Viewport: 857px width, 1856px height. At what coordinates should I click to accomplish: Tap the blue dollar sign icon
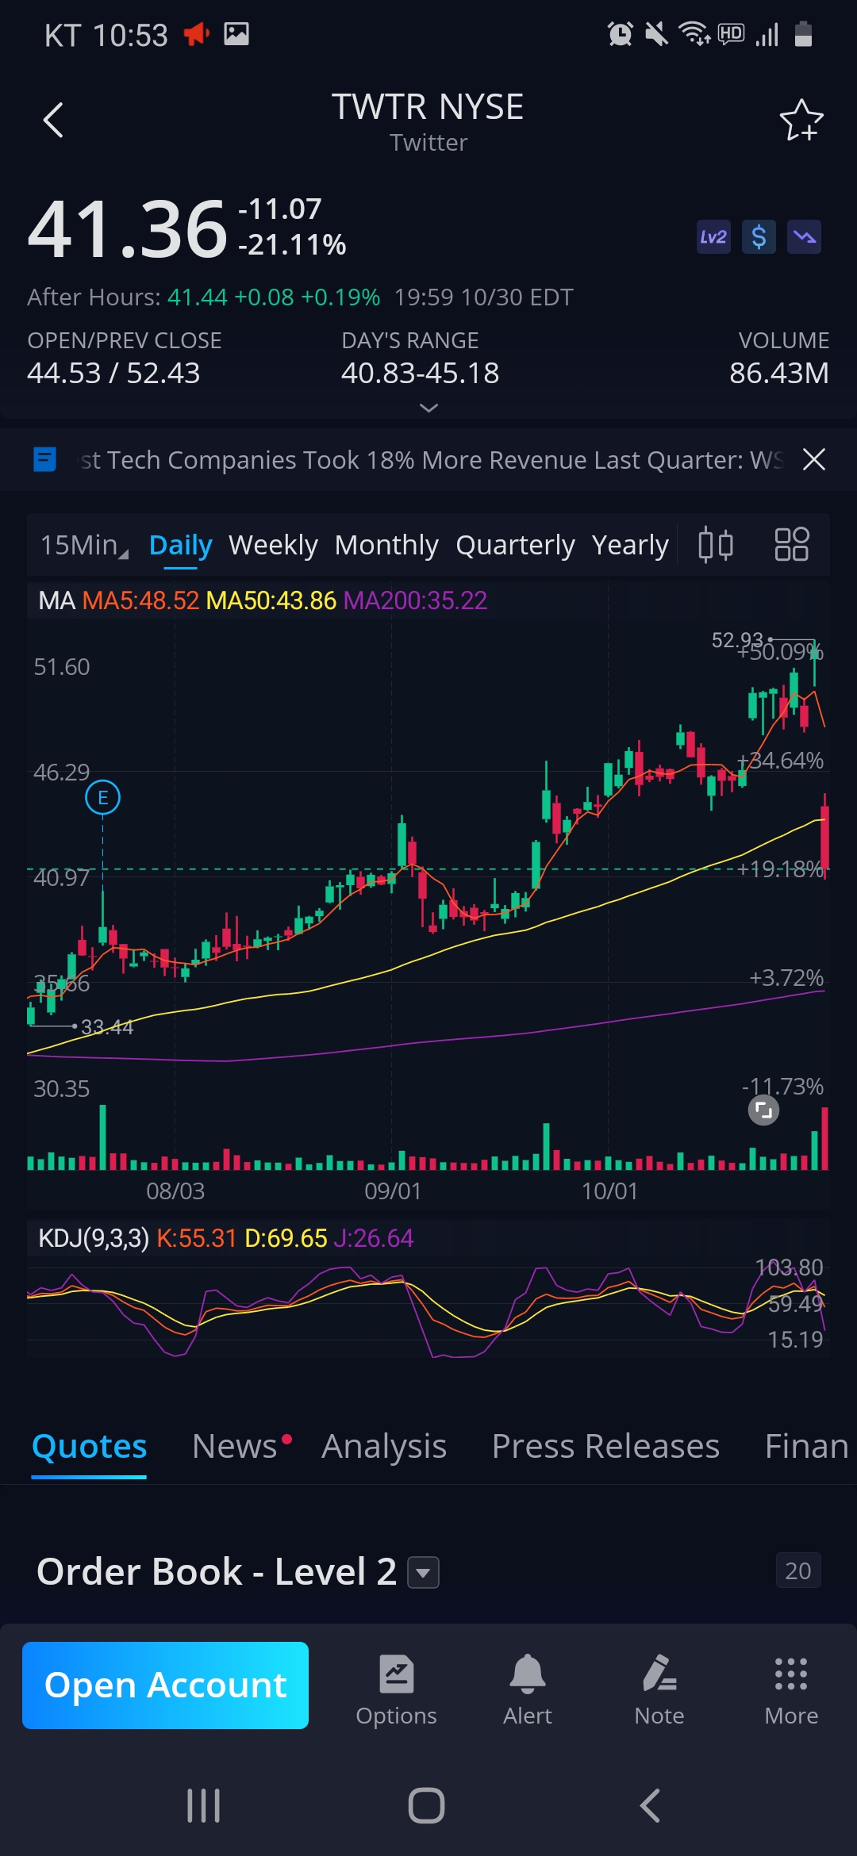coord(759,237)
